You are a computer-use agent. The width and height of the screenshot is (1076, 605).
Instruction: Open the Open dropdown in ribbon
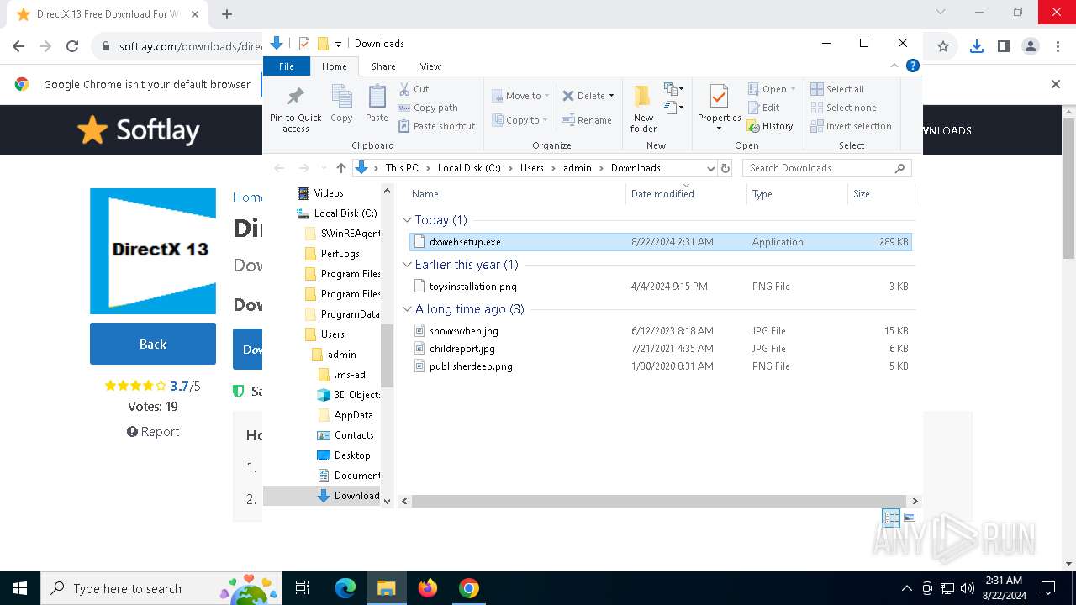tap(772, 89)
